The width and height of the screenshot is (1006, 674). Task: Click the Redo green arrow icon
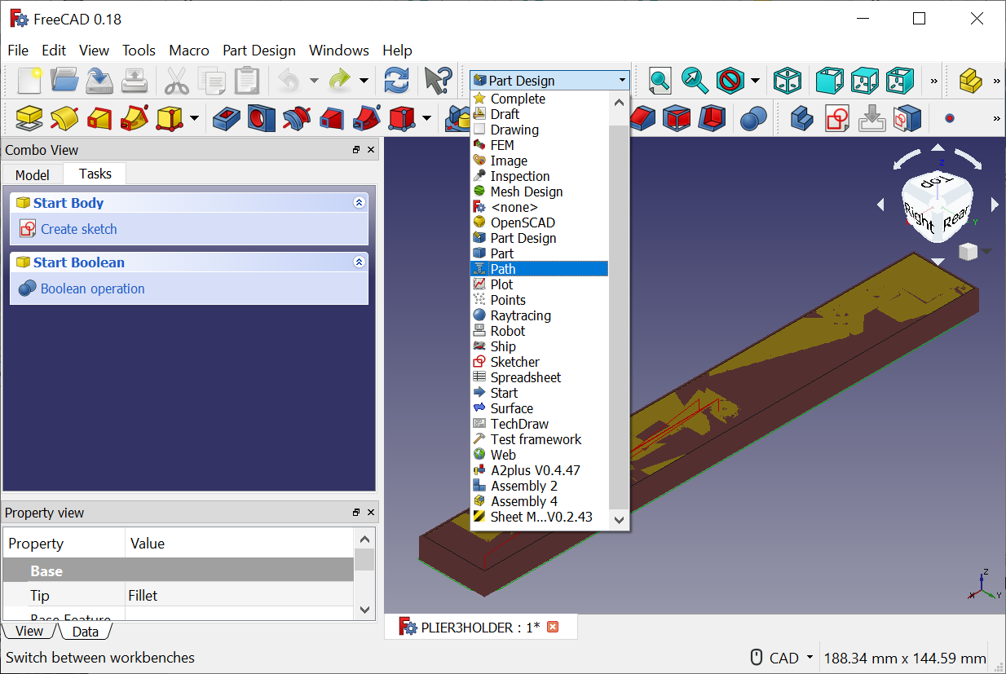339,81
